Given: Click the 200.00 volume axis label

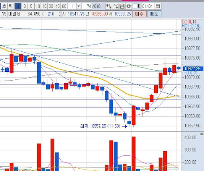Looking at the screenshot, I should [x=190, y=162].
